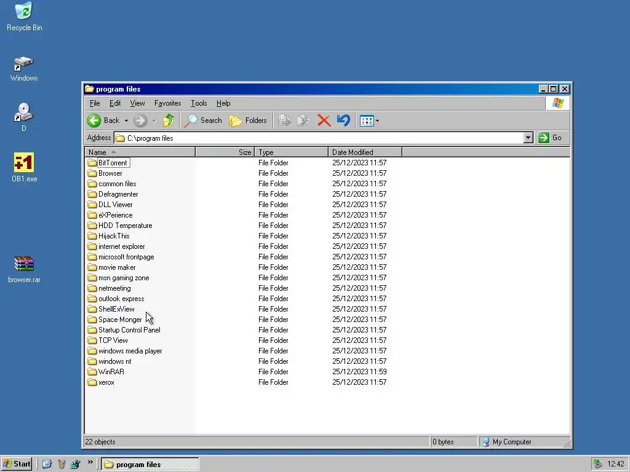This screenshot has width=630, height=472.
Task: Click the Go button
Action: click(x=550, y=138)
